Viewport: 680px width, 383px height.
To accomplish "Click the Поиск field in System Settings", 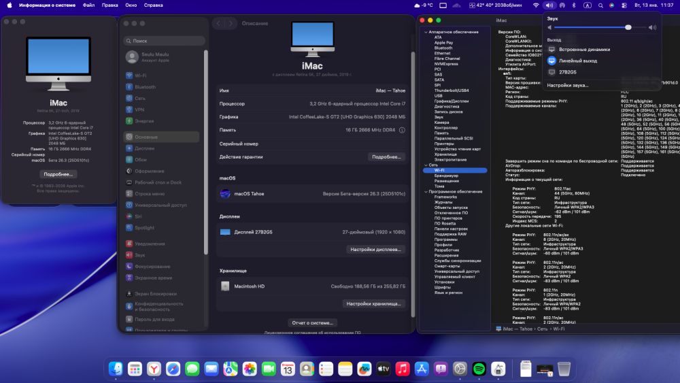I will click(165, 41).
